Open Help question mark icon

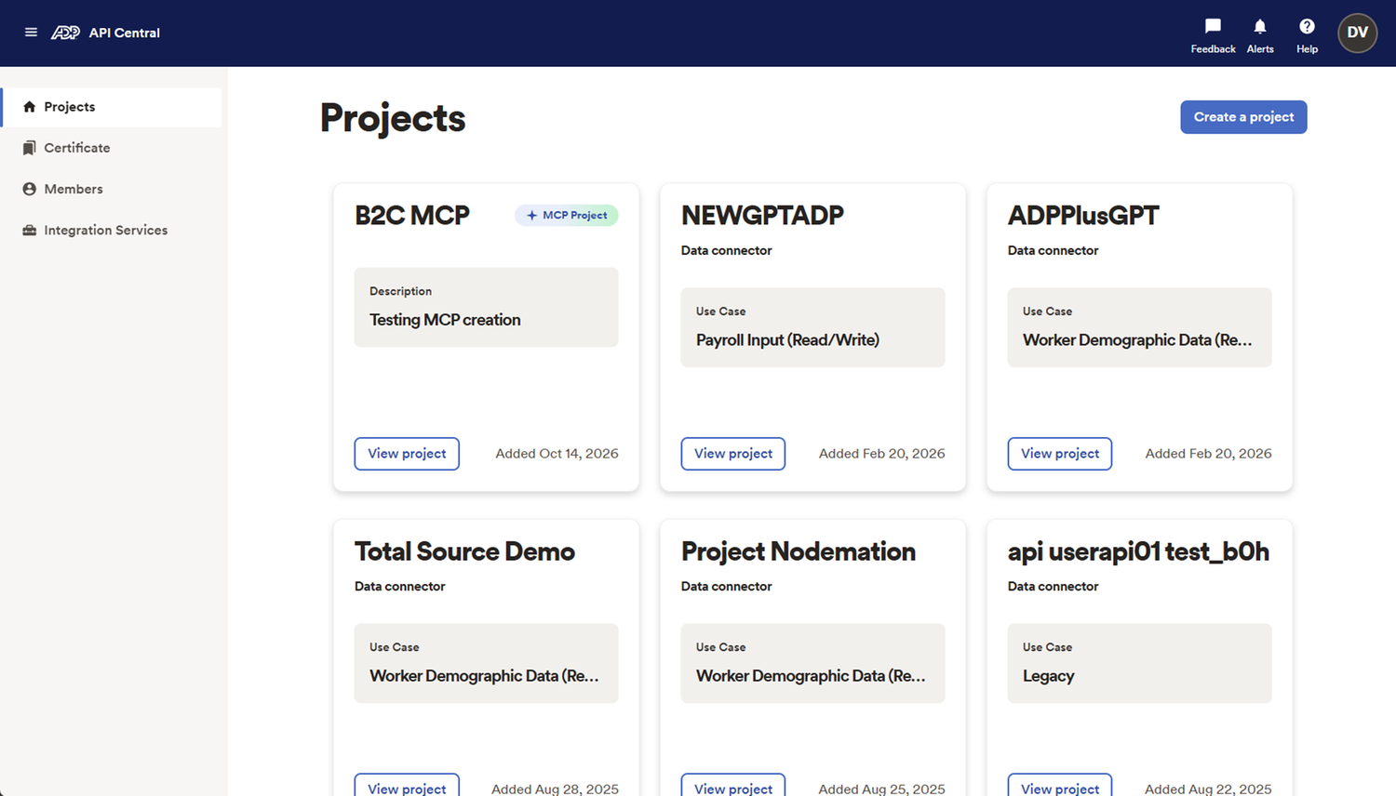pos(1307,26)
